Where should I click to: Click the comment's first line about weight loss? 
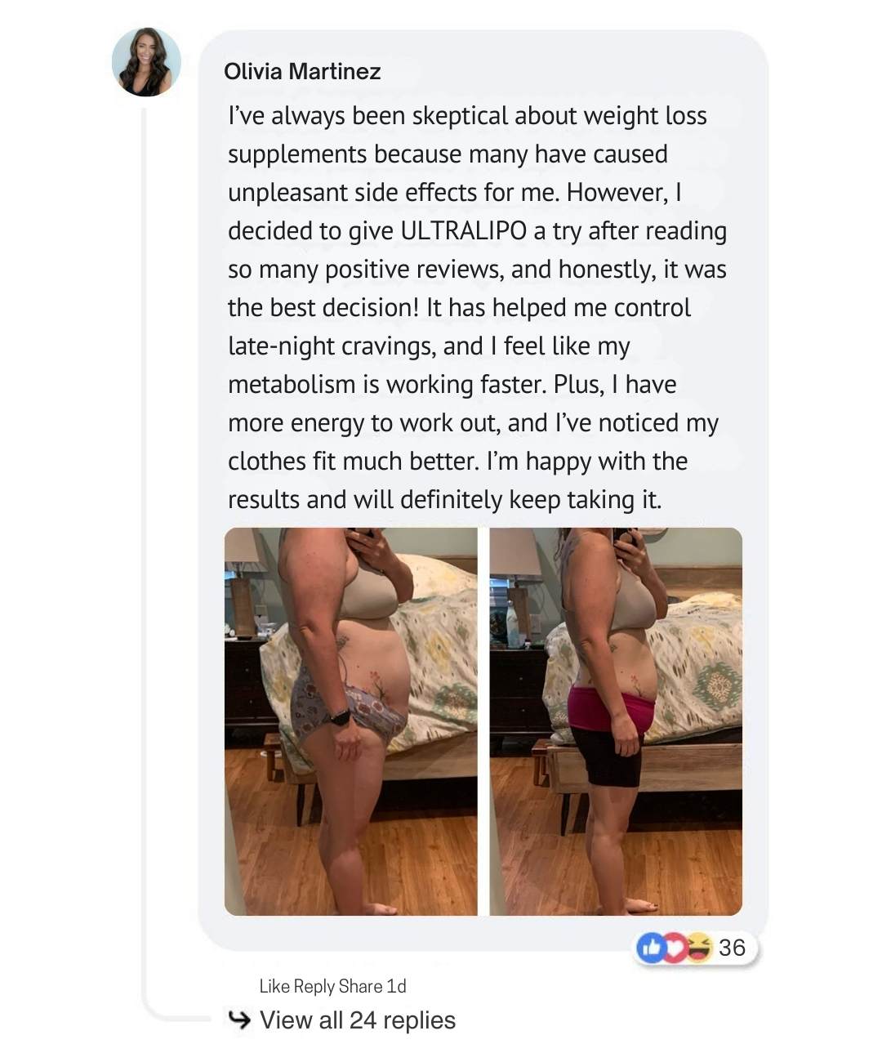(467, 116)
